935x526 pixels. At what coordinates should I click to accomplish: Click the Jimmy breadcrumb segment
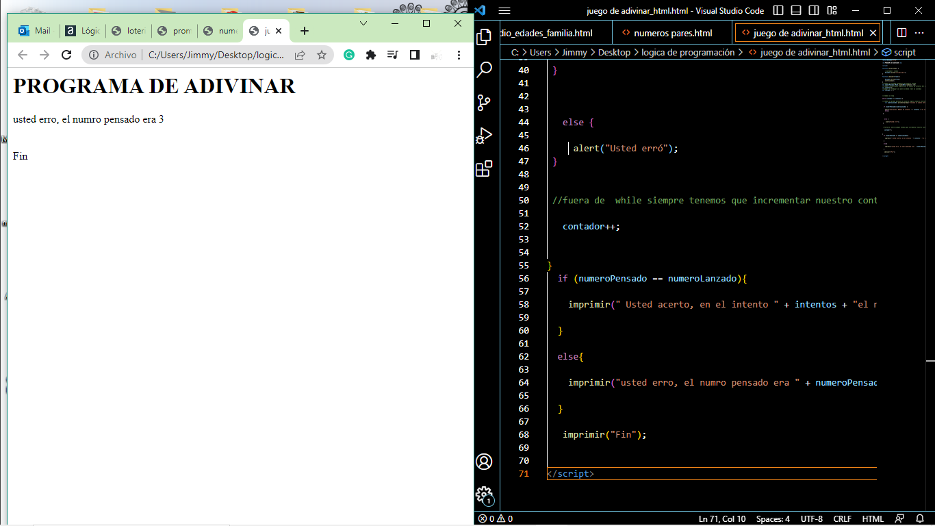click(x=574, y=52)
